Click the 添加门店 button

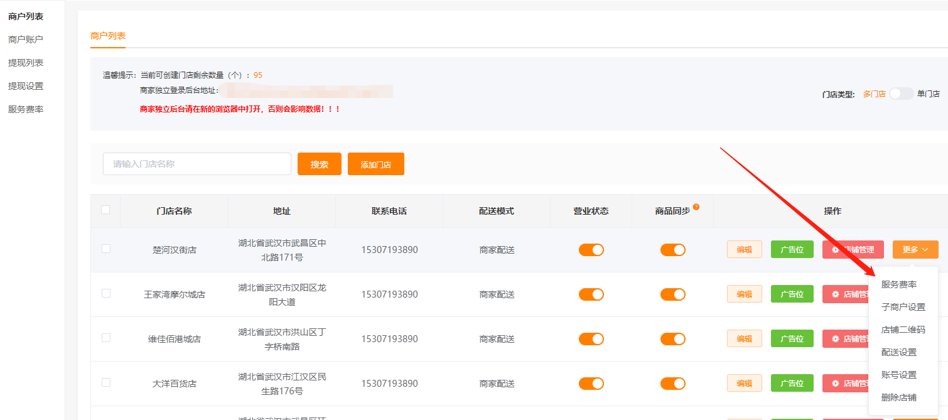point(375,164)
